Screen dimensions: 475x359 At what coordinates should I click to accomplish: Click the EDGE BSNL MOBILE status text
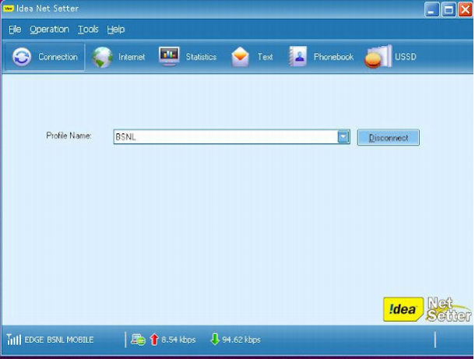(58, 340)
